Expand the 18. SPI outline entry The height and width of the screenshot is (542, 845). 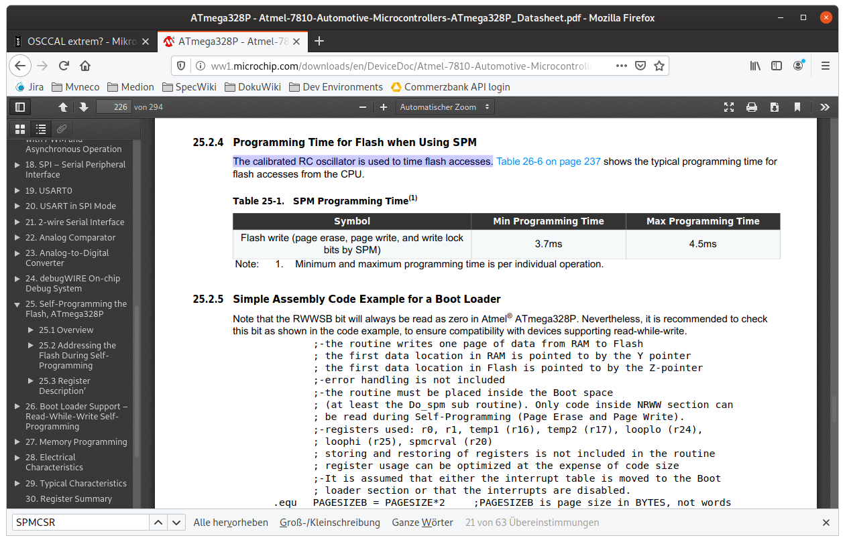pos(17,165)
